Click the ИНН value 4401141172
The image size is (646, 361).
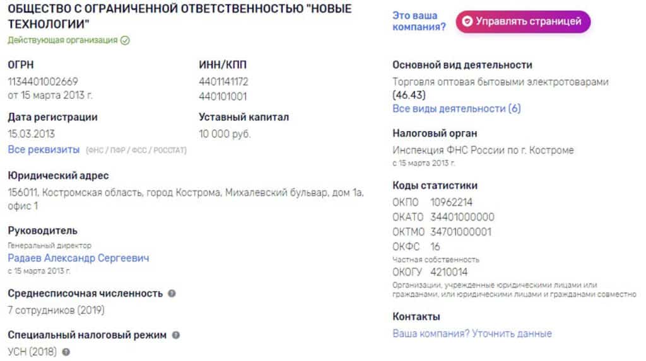coord(223,81)
